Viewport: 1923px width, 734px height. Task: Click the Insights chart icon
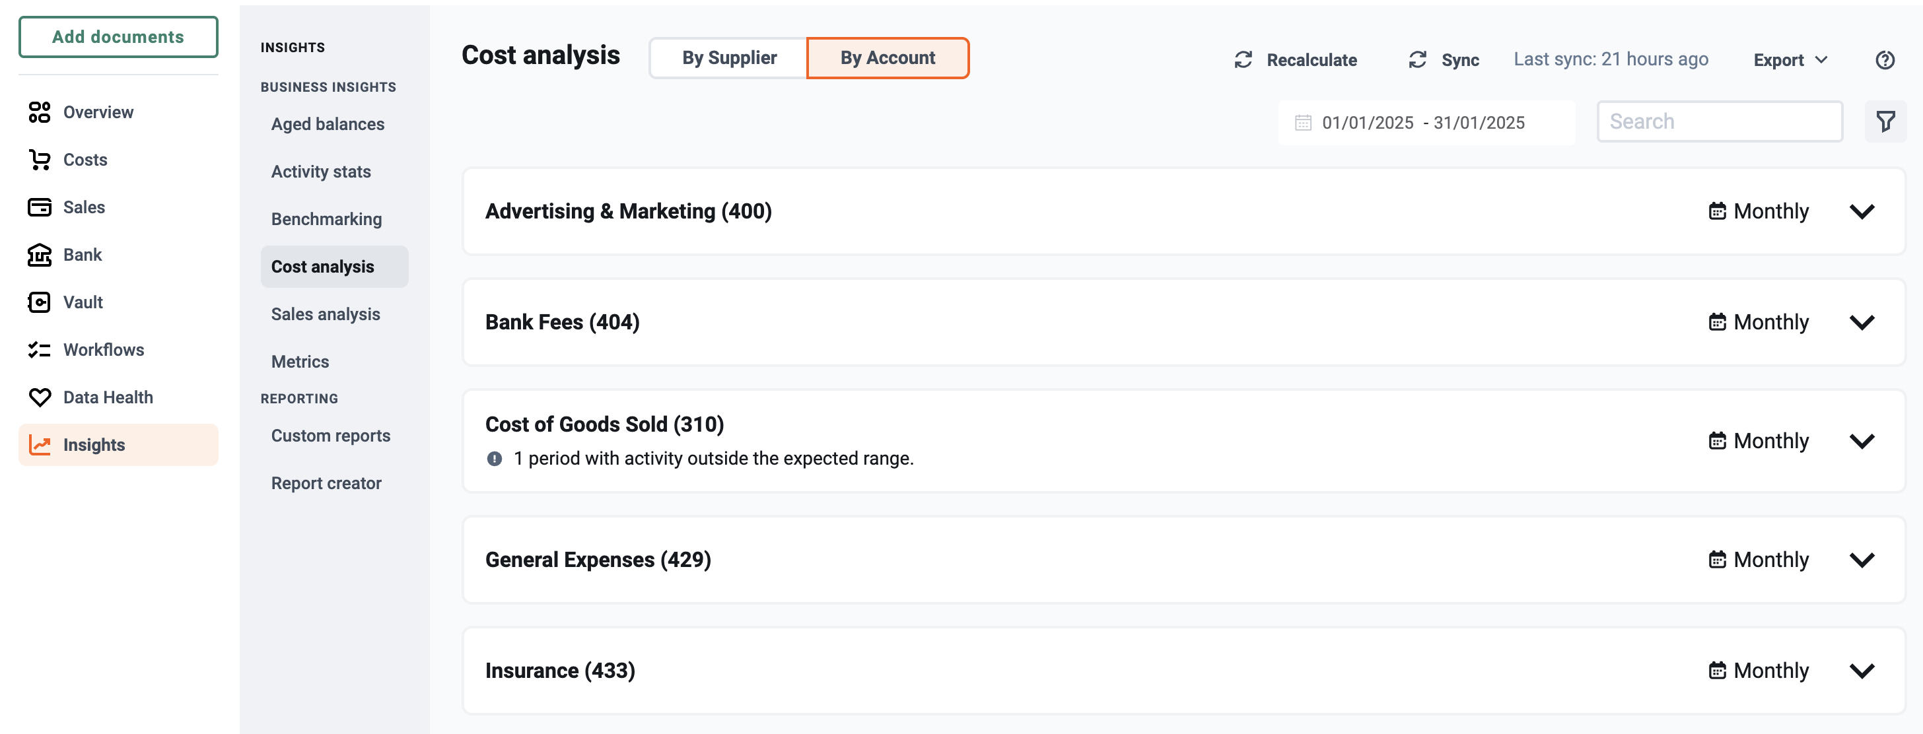40,446
